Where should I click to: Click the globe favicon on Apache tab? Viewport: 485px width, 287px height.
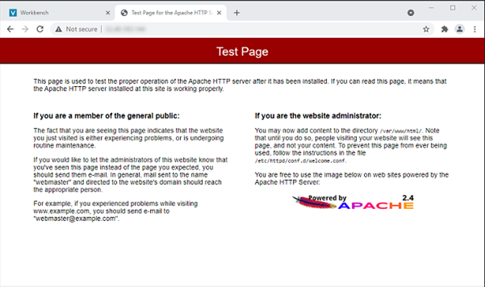pos(124,13)
